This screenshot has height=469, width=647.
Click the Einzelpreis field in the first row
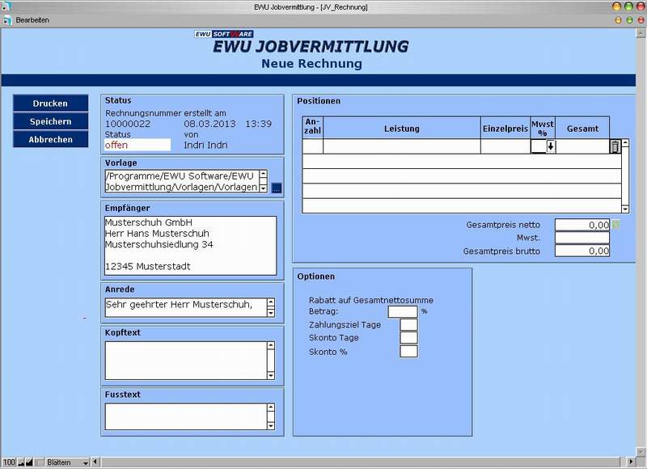(x=505, y=146)
